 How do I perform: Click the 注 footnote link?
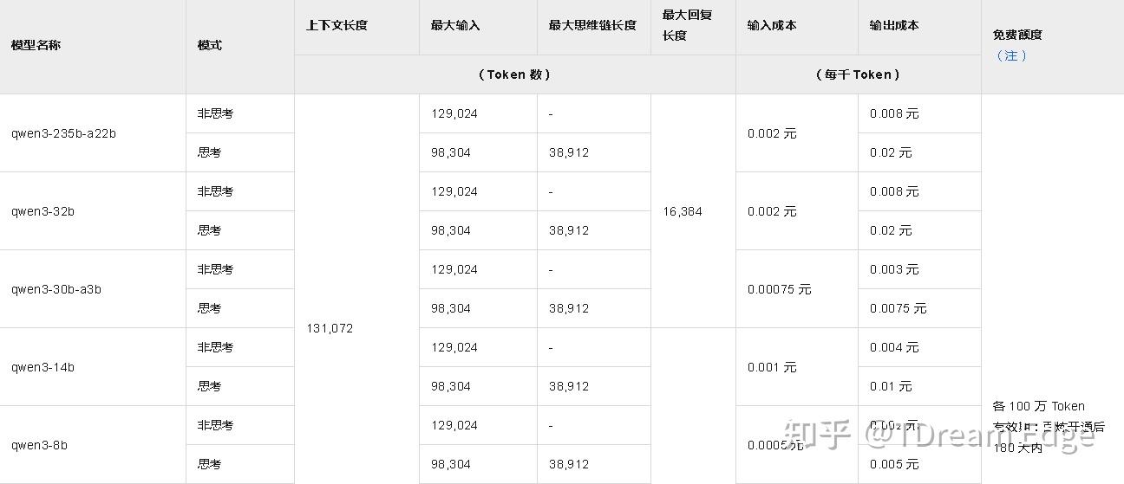(1011, 55)
